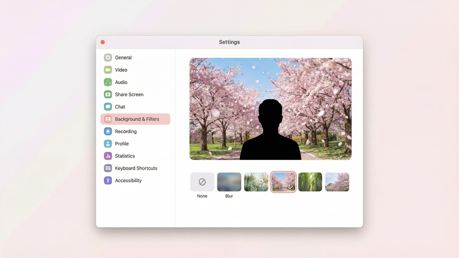Open Keyboard Shortcuts label

pyautogui.click(x=136, y=168)
